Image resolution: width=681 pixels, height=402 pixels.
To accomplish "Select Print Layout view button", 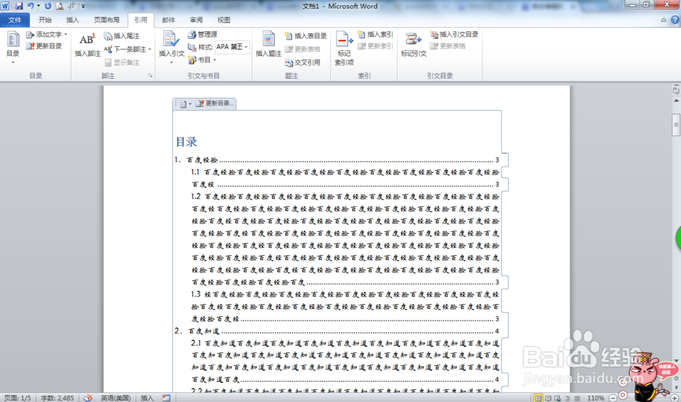I will 538,398.
